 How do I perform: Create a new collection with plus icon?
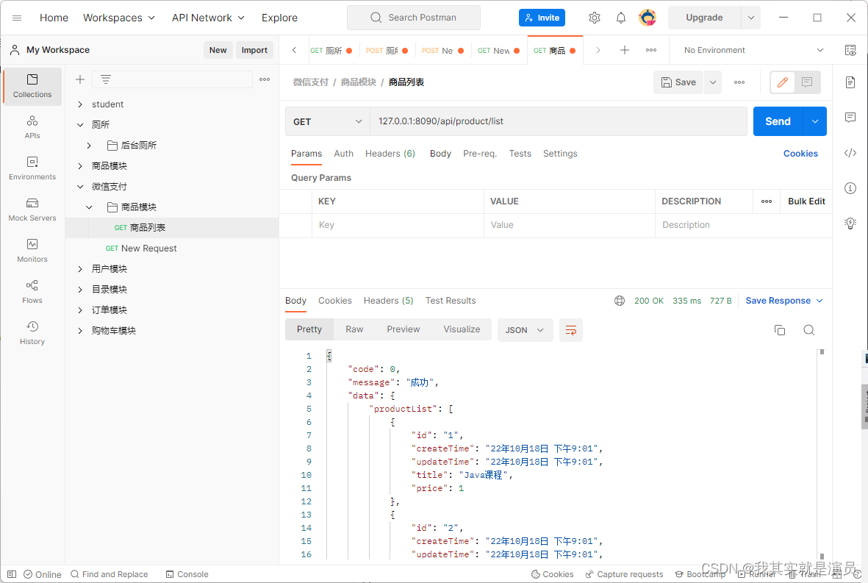79,79
